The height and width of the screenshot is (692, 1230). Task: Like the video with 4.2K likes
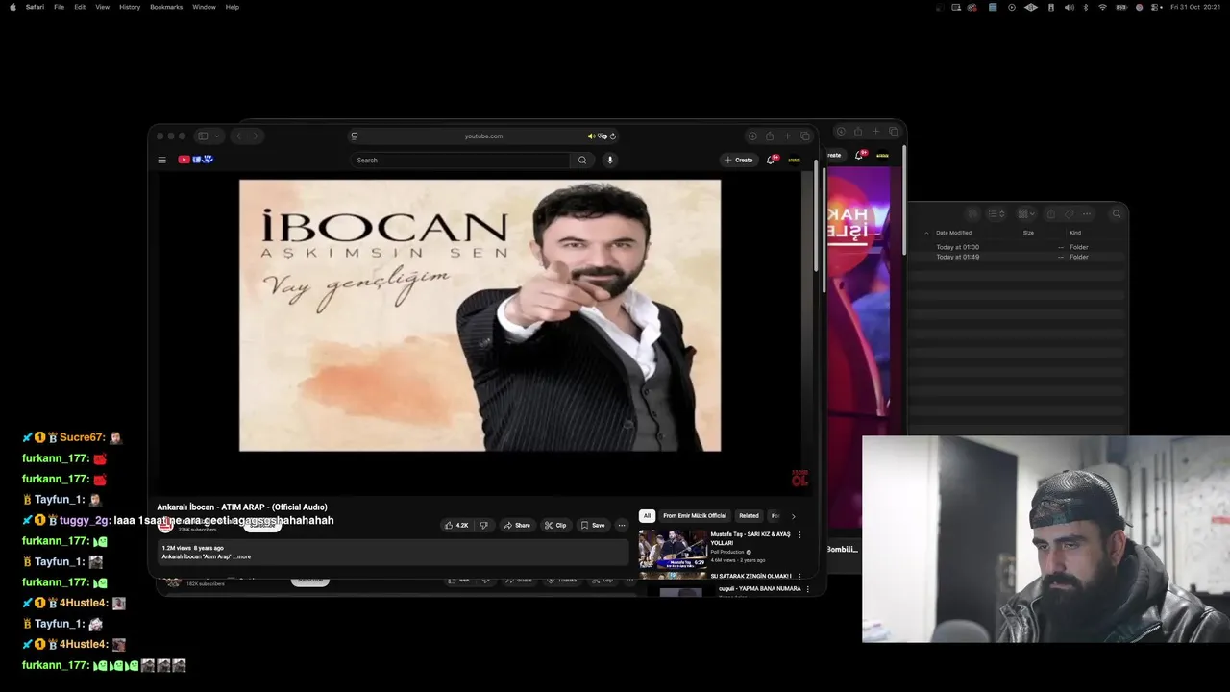(456, 526)
